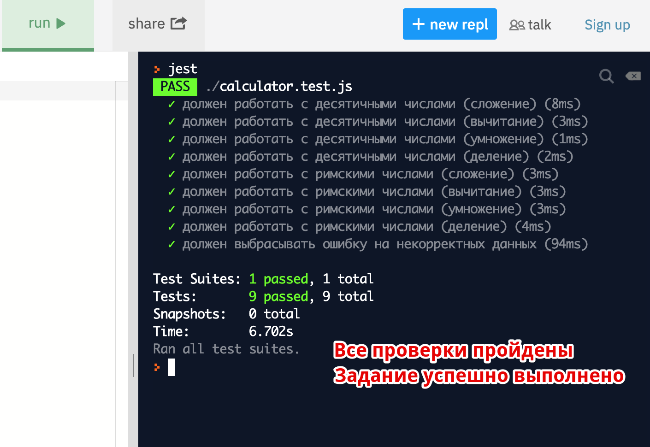Click the ./calculator.test.js file path
The height and width of the screenshot is (447, 650).
pyautogui.click(x=279, y=87)
